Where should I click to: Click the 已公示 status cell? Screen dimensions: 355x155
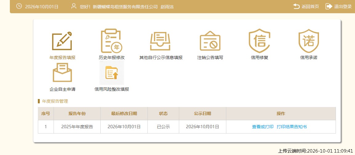(163, 127)
